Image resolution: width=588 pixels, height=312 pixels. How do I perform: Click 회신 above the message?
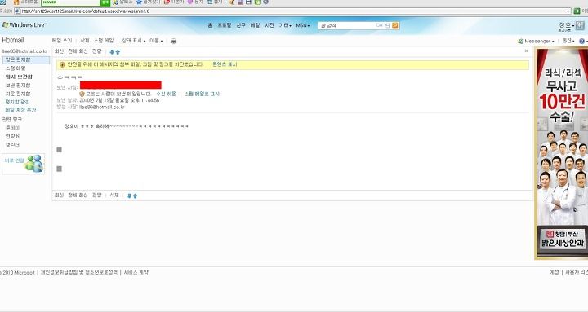[x=59, y=51]
